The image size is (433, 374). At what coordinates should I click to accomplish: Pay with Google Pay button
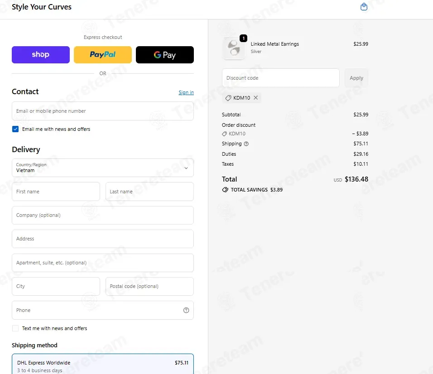coord(165,55)
